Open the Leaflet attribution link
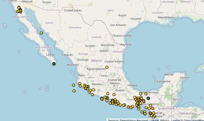The image size is (204, 121). click(x=176, y=120)
